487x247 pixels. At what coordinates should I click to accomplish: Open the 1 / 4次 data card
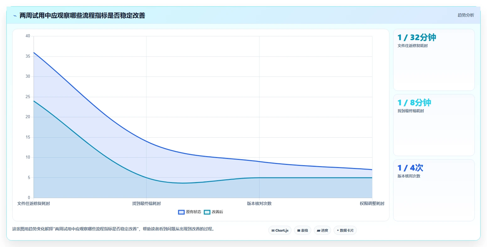434,190
